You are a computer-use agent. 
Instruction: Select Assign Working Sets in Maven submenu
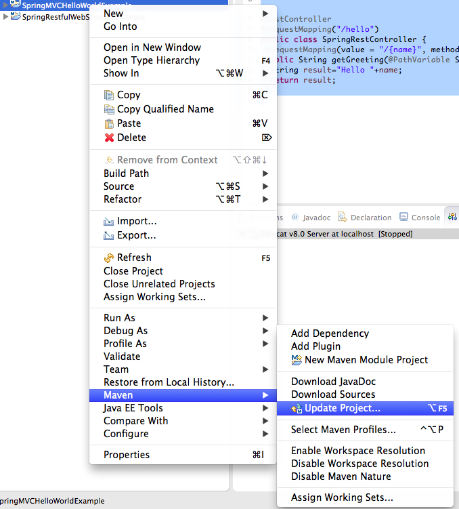365,497
